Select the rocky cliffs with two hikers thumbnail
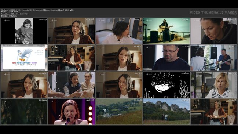 click(166, 112)
